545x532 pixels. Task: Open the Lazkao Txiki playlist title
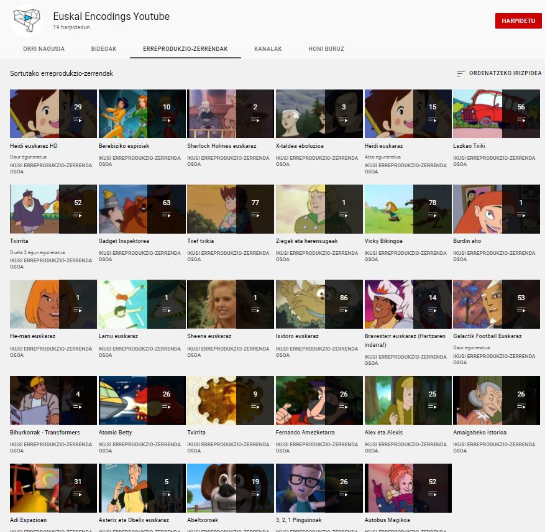(469, 146)
